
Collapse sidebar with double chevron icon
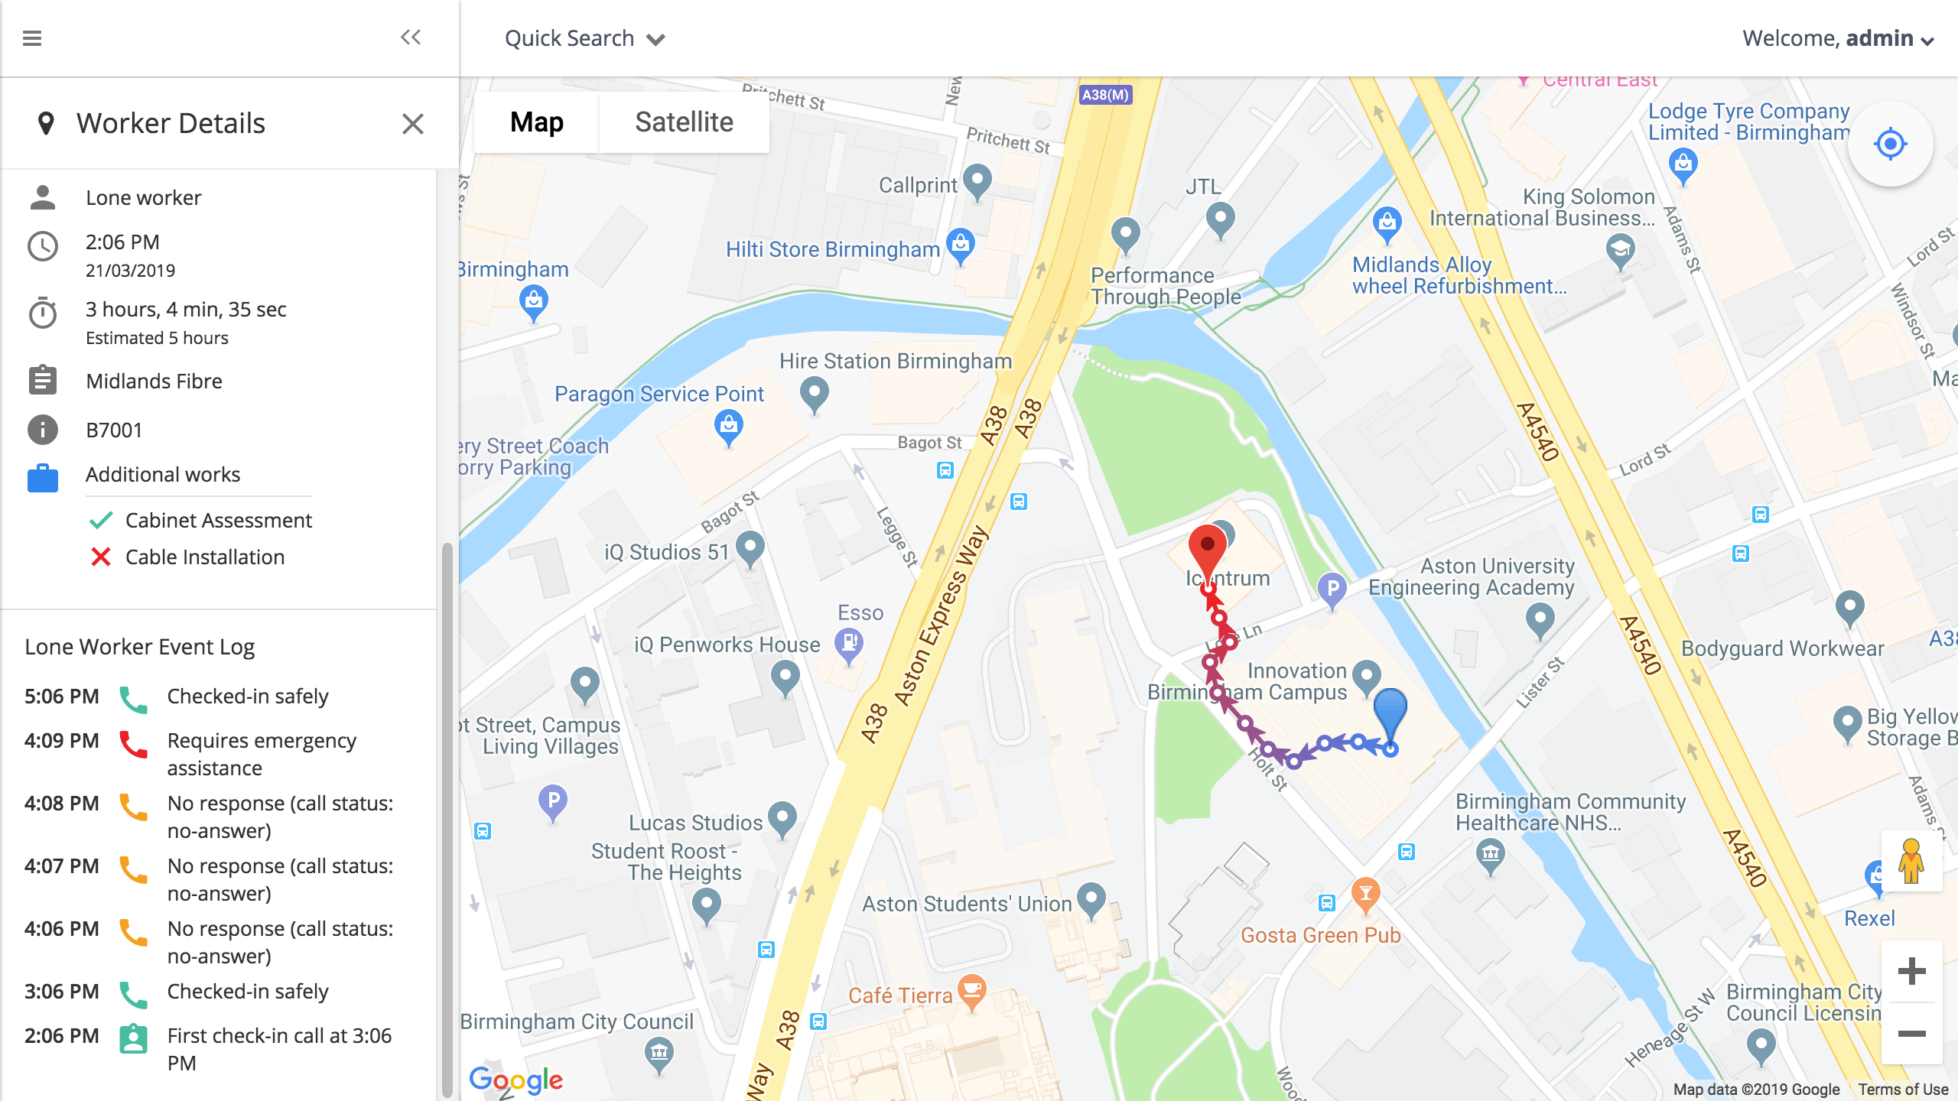411,37
